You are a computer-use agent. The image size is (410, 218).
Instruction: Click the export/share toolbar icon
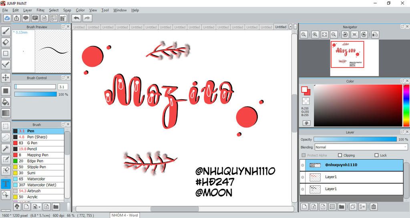click(x=16, y=18)
